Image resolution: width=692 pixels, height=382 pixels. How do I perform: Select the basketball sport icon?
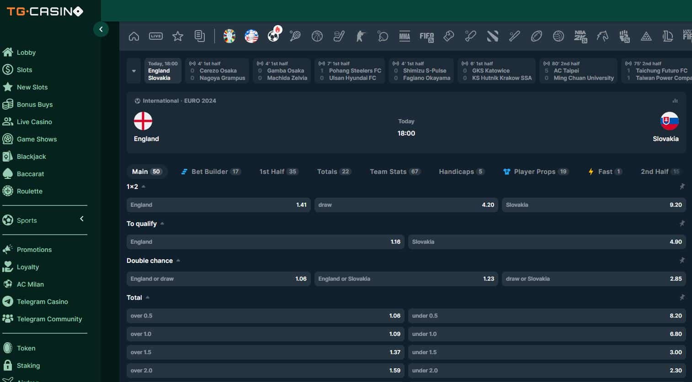coord(317,36)
